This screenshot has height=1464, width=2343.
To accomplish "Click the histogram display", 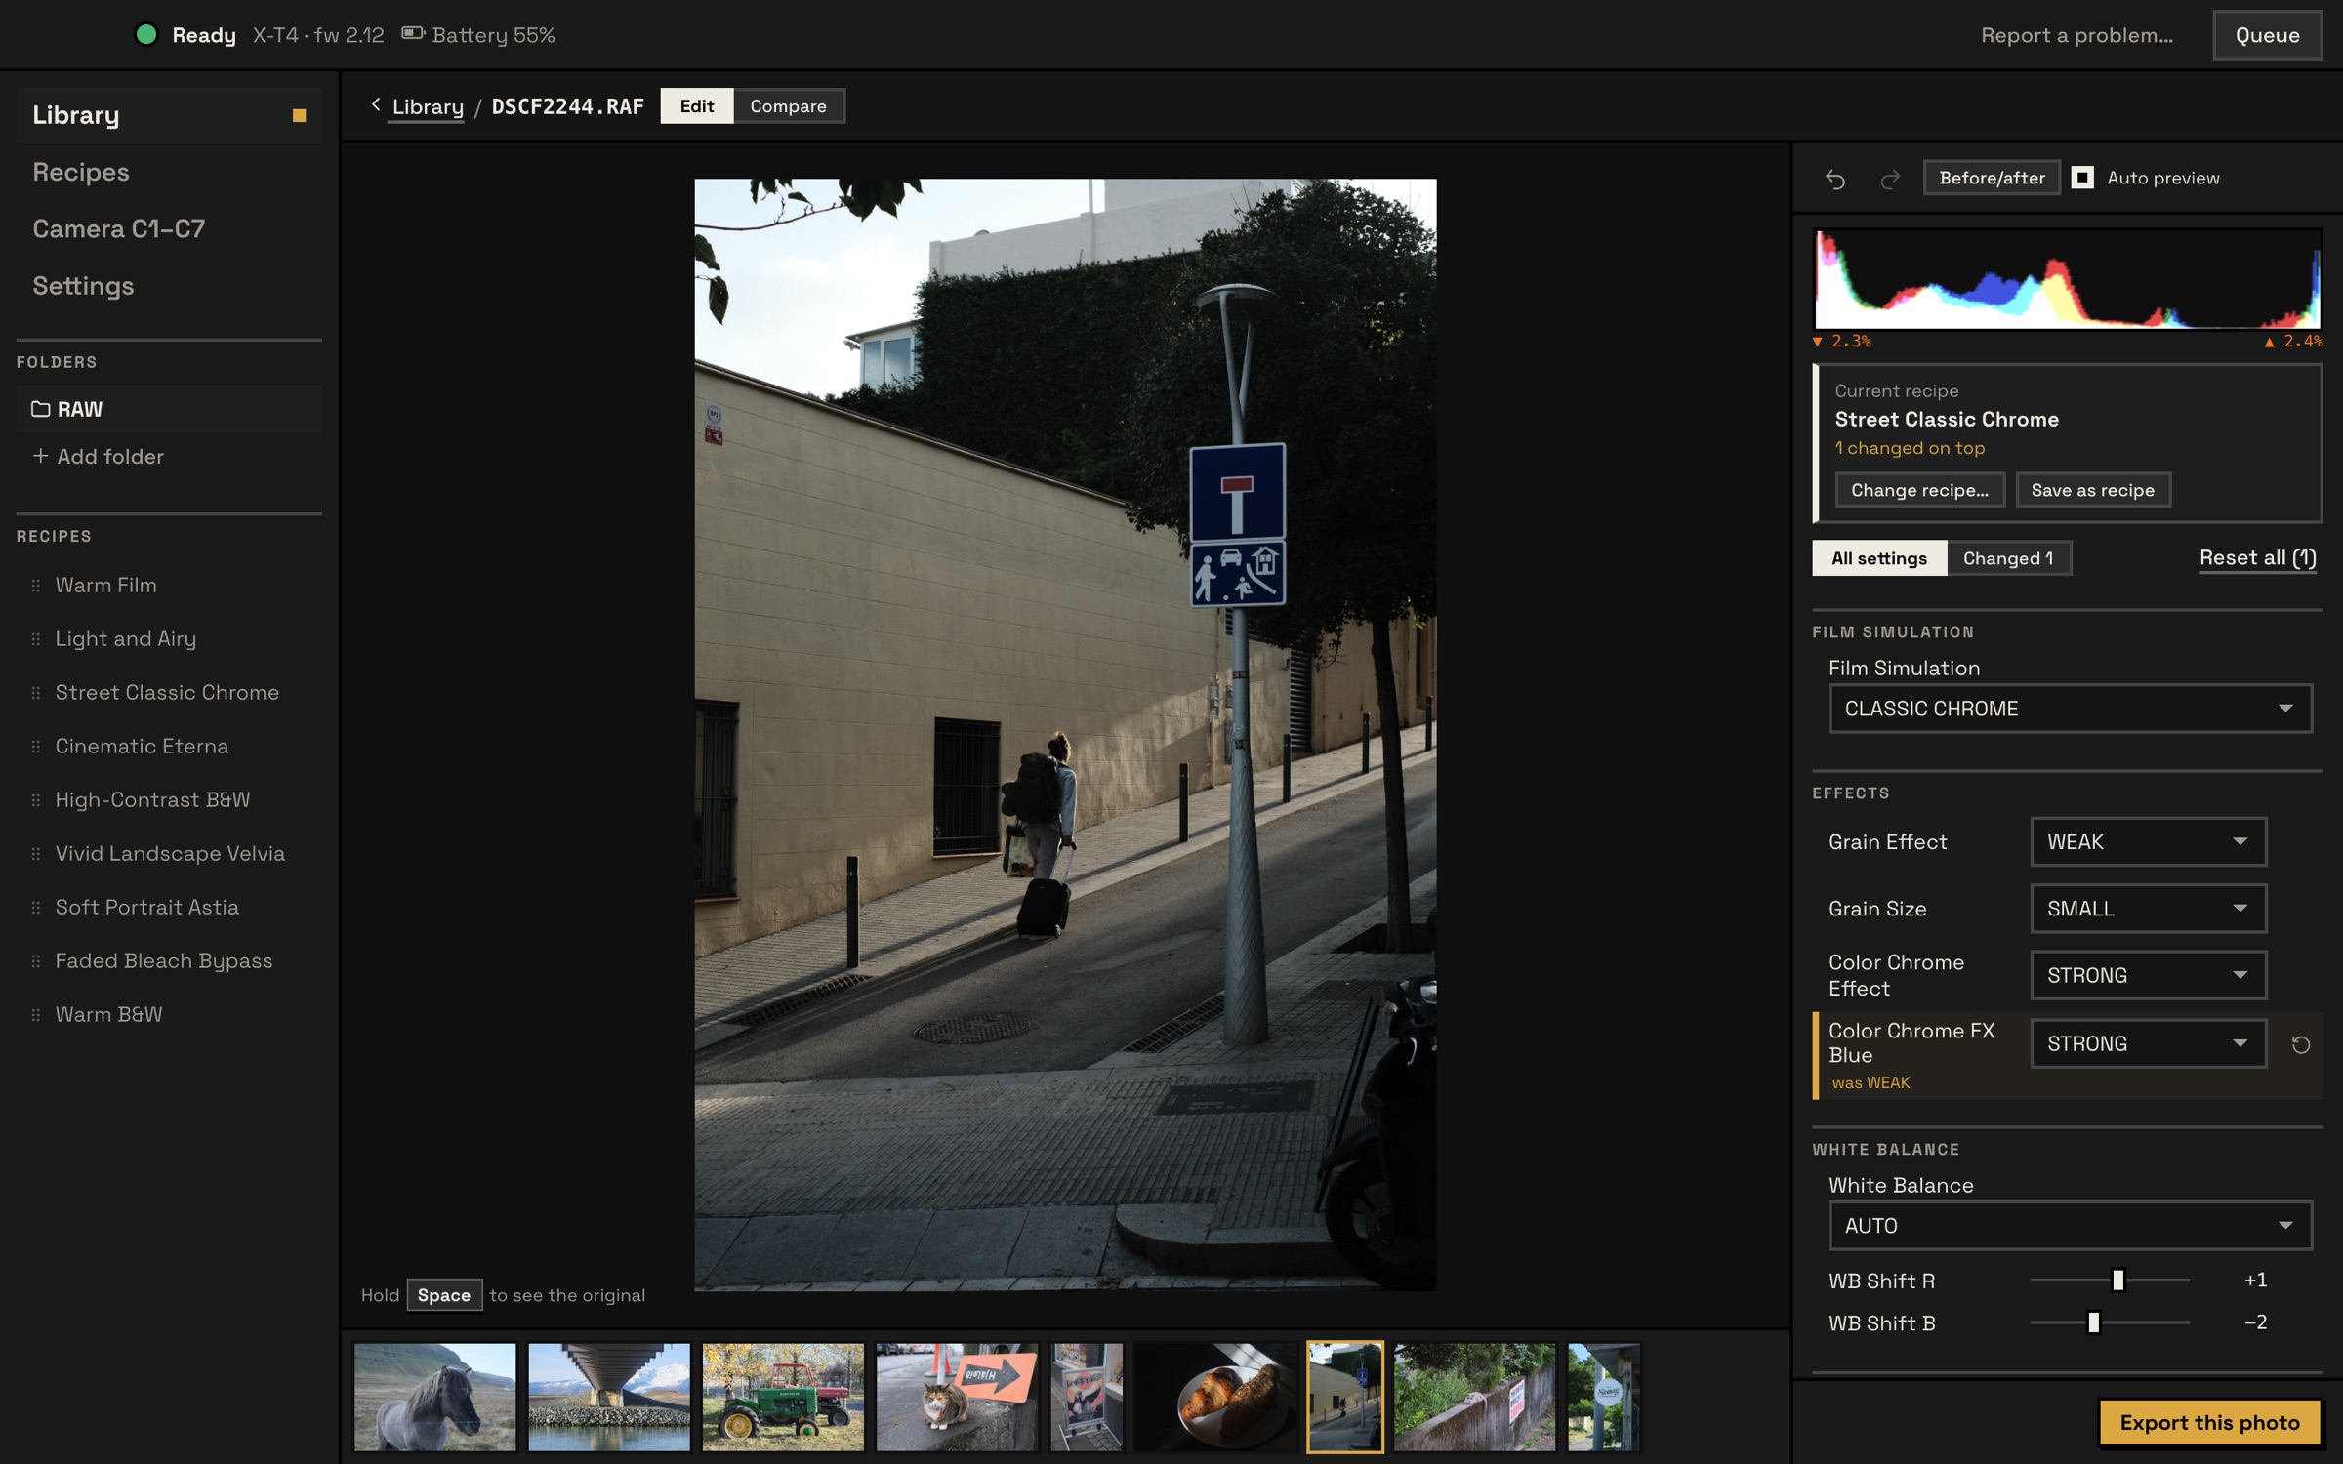I will 2067,279.
